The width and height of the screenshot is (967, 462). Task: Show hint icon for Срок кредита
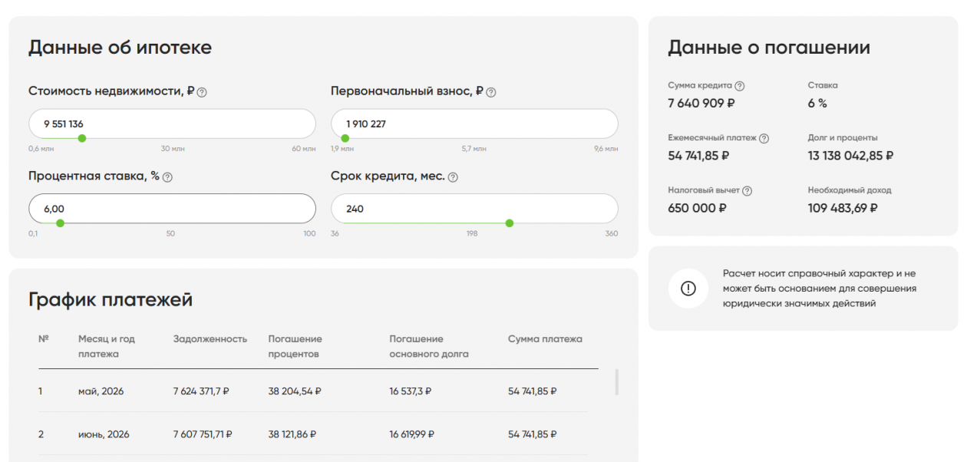(453, 177)
